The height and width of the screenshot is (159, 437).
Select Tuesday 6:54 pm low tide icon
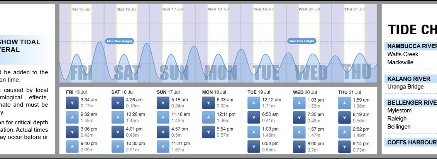pyautogui.click(x=254, y=147)
